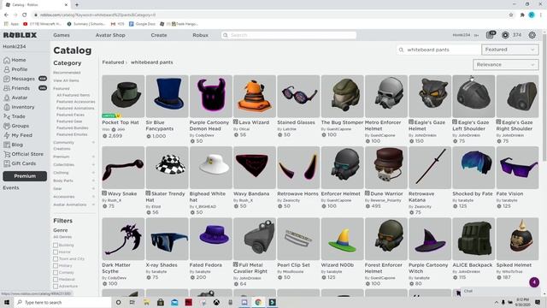Open the Featured category dropdown
The image size is (547, 308).
pyautogui.click(x=509, y=50)
